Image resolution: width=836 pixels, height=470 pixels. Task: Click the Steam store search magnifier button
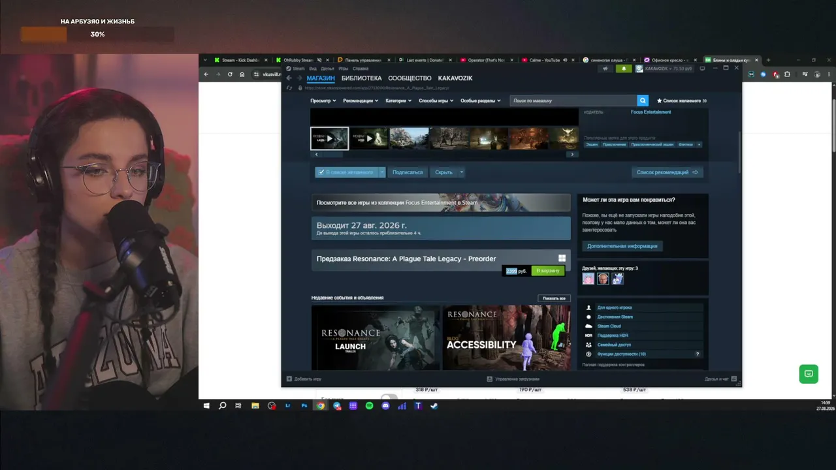[643, 101]
